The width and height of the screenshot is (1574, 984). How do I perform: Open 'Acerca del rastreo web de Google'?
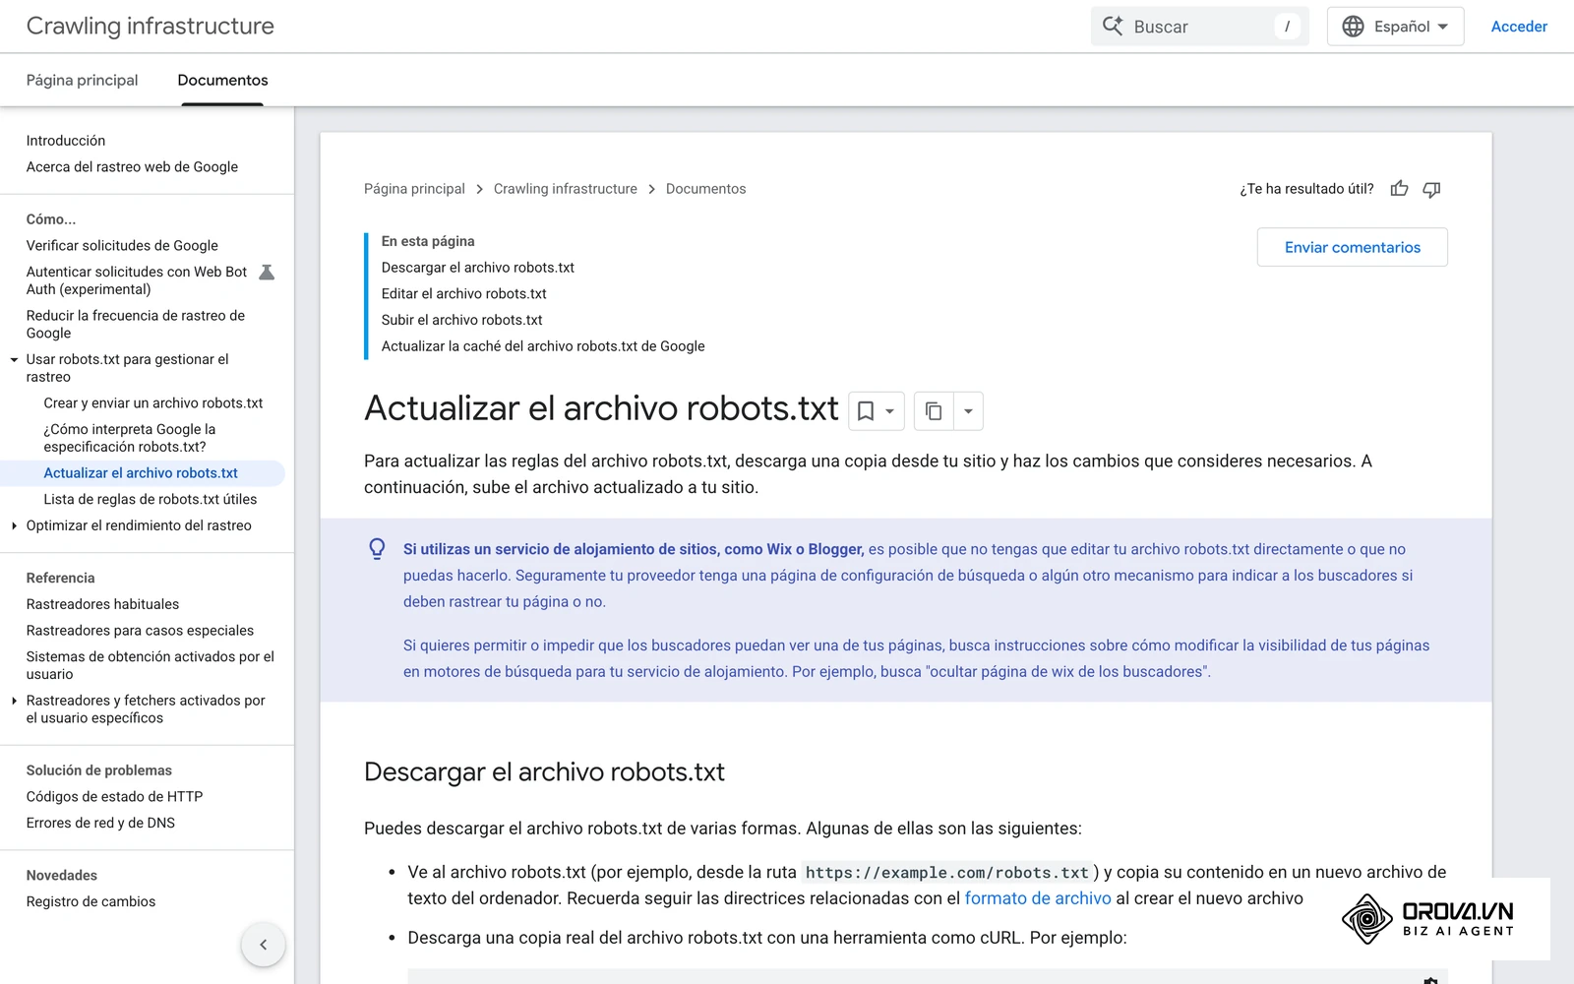[132, 167]
